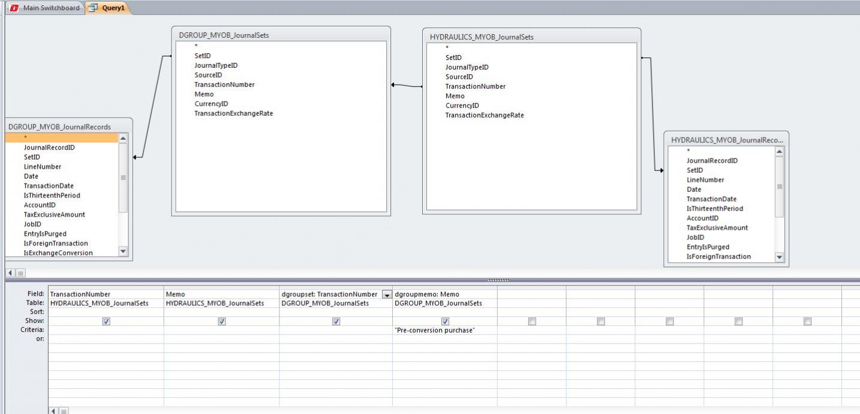Image resolution: width=860 pixels, height=414 pixels.
Task: Click the Criteria cell under dgroupset column
Action: coord(336,331)
